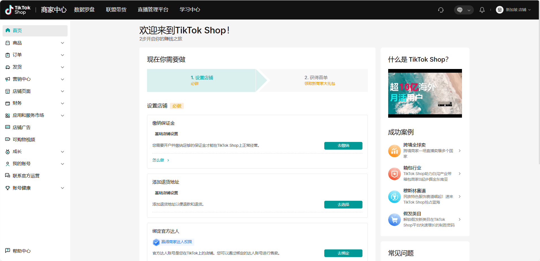Screen dimensions: 540x261
Task: Click the 箱包行业 red badge icon
Action: tap(394, 174)
